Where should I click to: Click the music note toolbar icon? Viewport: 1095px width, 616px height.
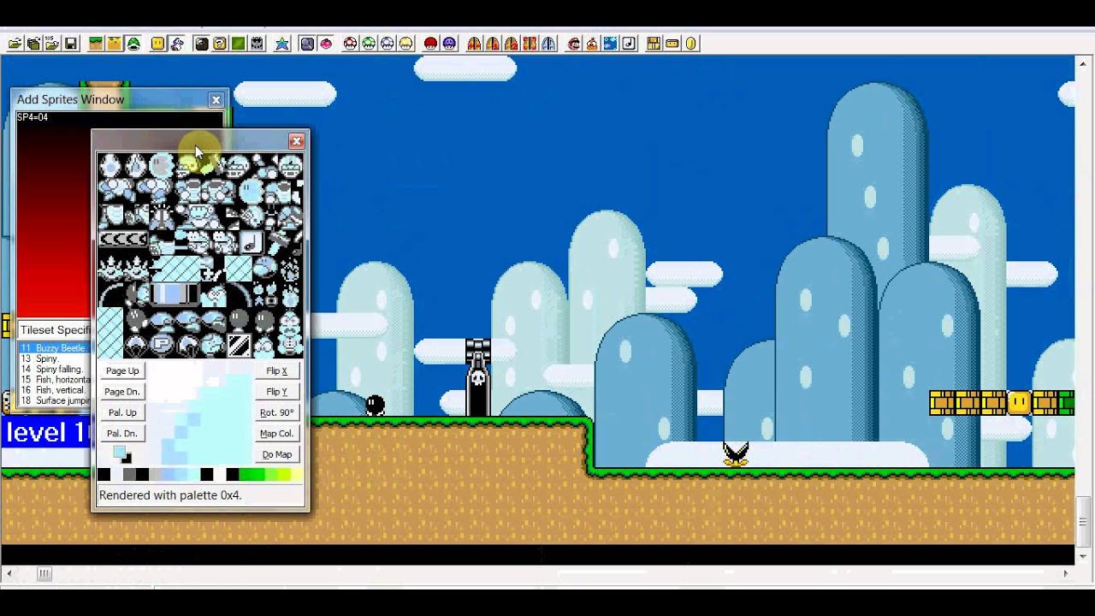click(x=629, y=44)
